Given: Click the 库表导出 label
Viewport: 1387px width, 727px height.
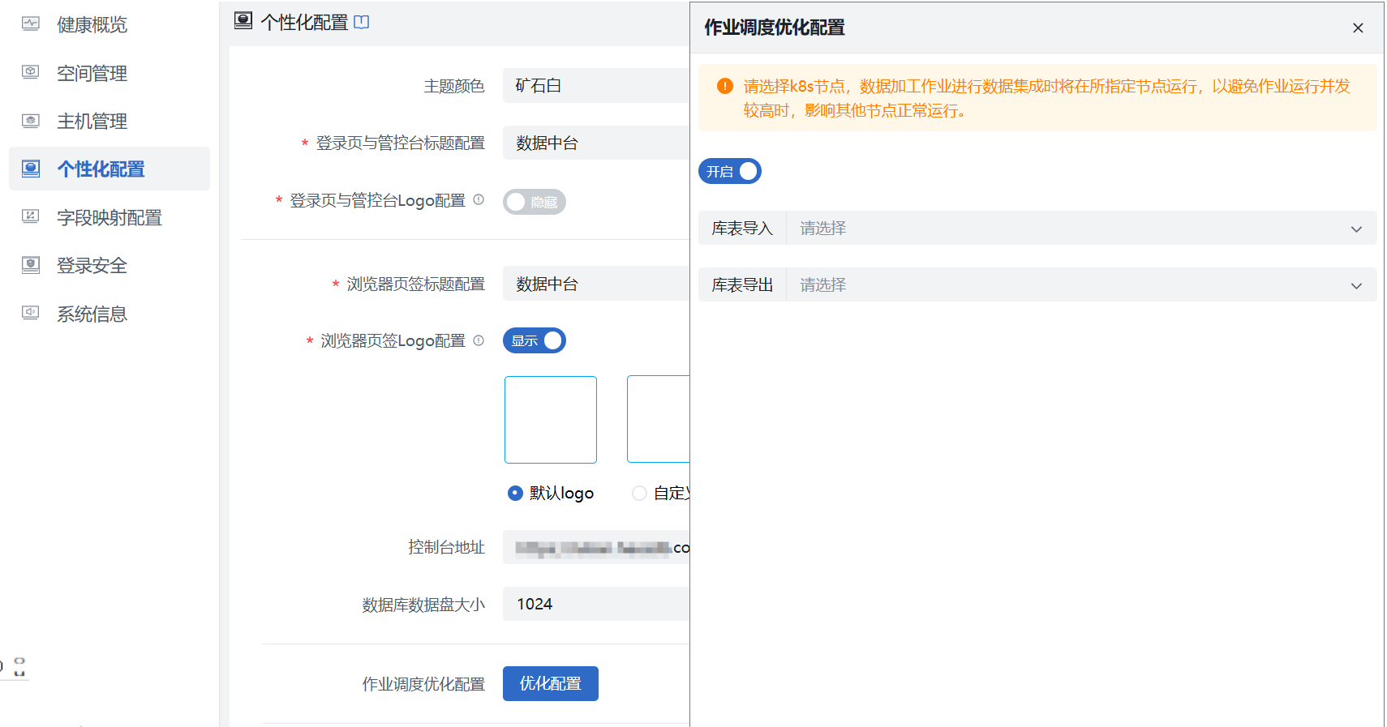Looking at the screenshot, I should coord(742,285).
